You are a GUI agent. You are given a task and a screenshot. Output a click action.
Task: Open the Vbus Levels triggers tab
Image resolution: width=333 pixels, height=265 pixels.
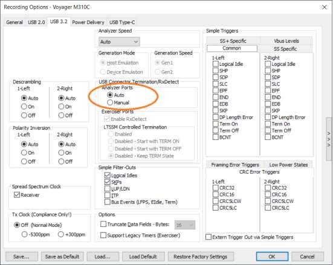coord(286,41)
